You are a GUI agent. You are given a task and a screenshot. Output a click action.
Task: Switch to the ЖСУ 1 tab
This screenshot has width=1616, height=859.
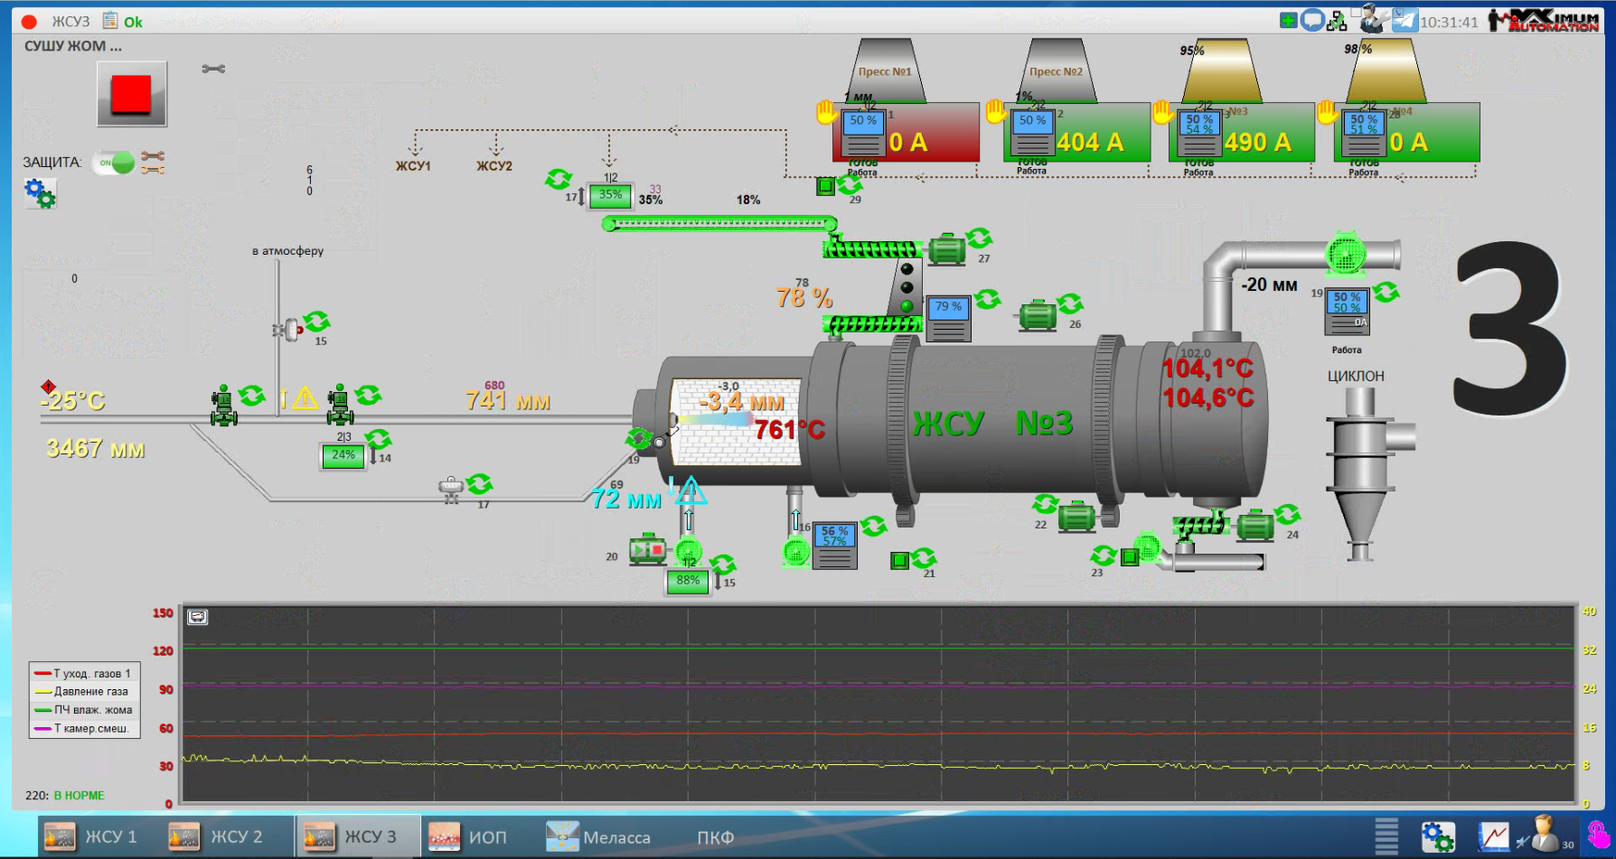click(x=90, y=837)
